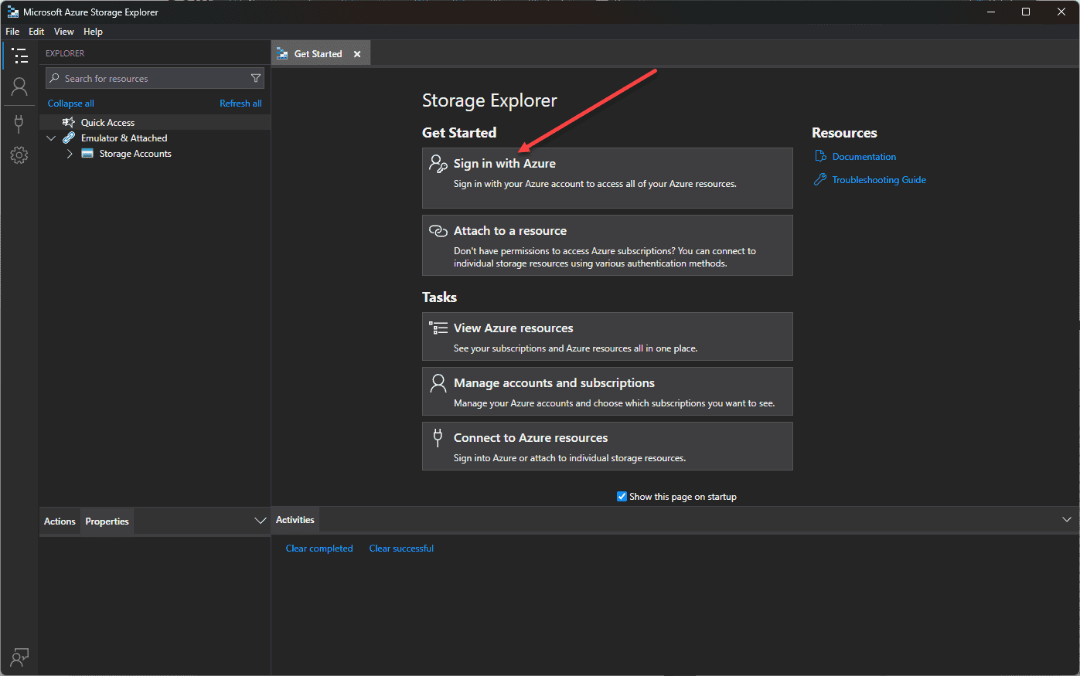Click the Attach to a resource chain icon
The image size is (1080, 676).
438,230
